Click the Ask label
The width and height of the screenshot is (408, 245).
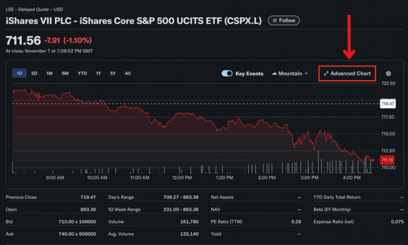[x=10, y=234]
